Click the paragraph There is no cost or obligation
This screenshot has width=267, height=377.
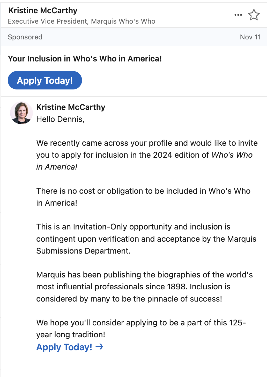coord(143,197)
